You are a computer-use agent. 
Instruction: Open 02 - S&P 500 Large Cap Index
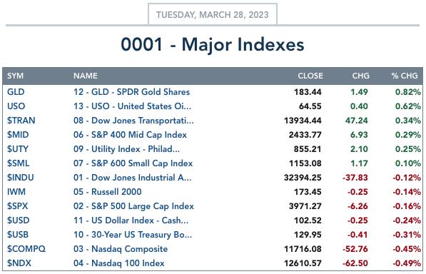133,206
